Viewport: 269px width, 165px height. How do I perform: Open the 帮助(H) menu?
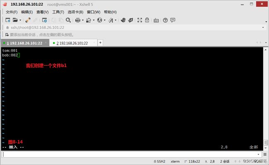click(x=110, y=12)
